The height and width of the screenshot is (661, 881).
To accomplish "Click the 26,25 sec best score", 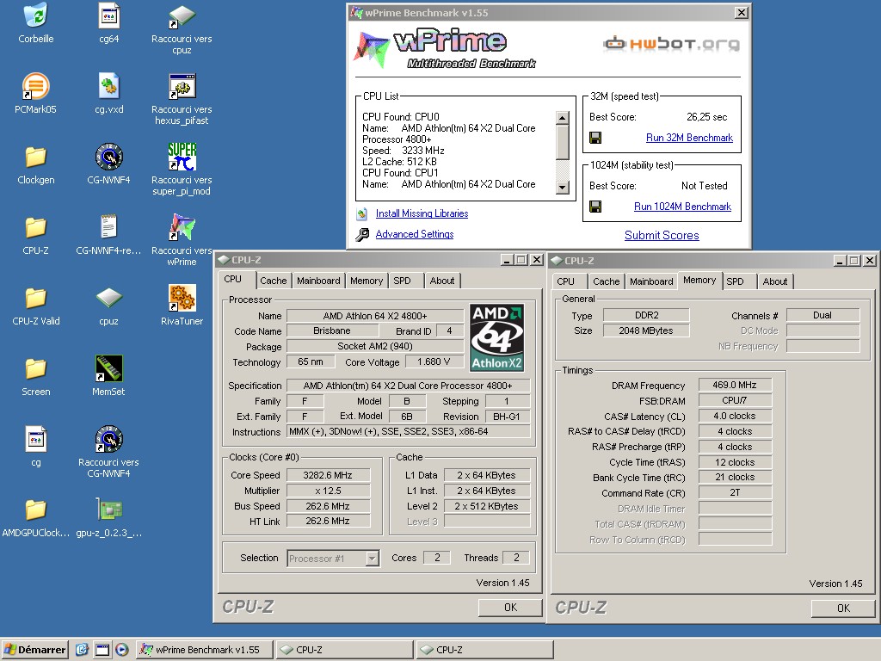I will (707, 117).
